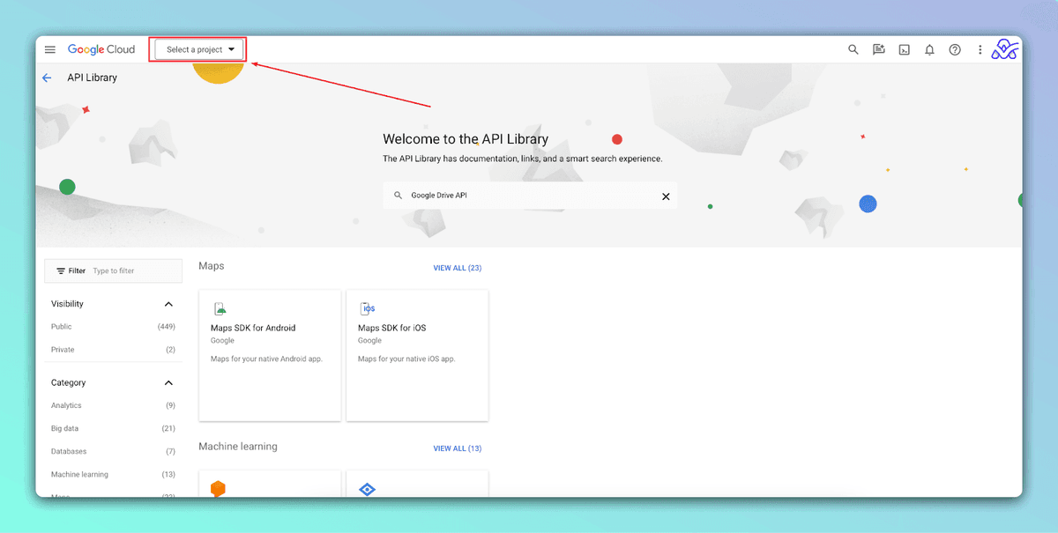Go back using the API Library arrow

[x=47, y=78]
